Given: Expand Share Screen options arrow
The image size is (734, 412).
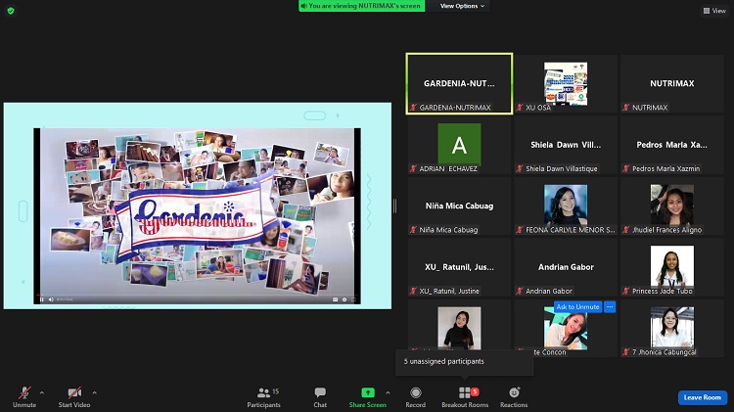Looking at the screenshot, I should click(x=388, y=392).
